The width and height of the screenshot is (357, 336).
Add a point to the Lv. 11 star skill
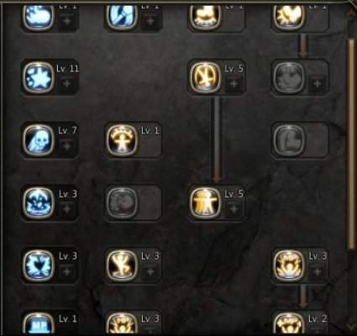coord(66,84)
